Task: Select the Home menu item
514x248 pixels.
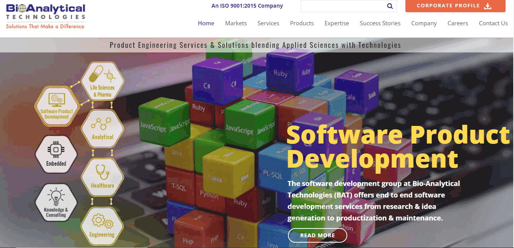Action: 206,23
